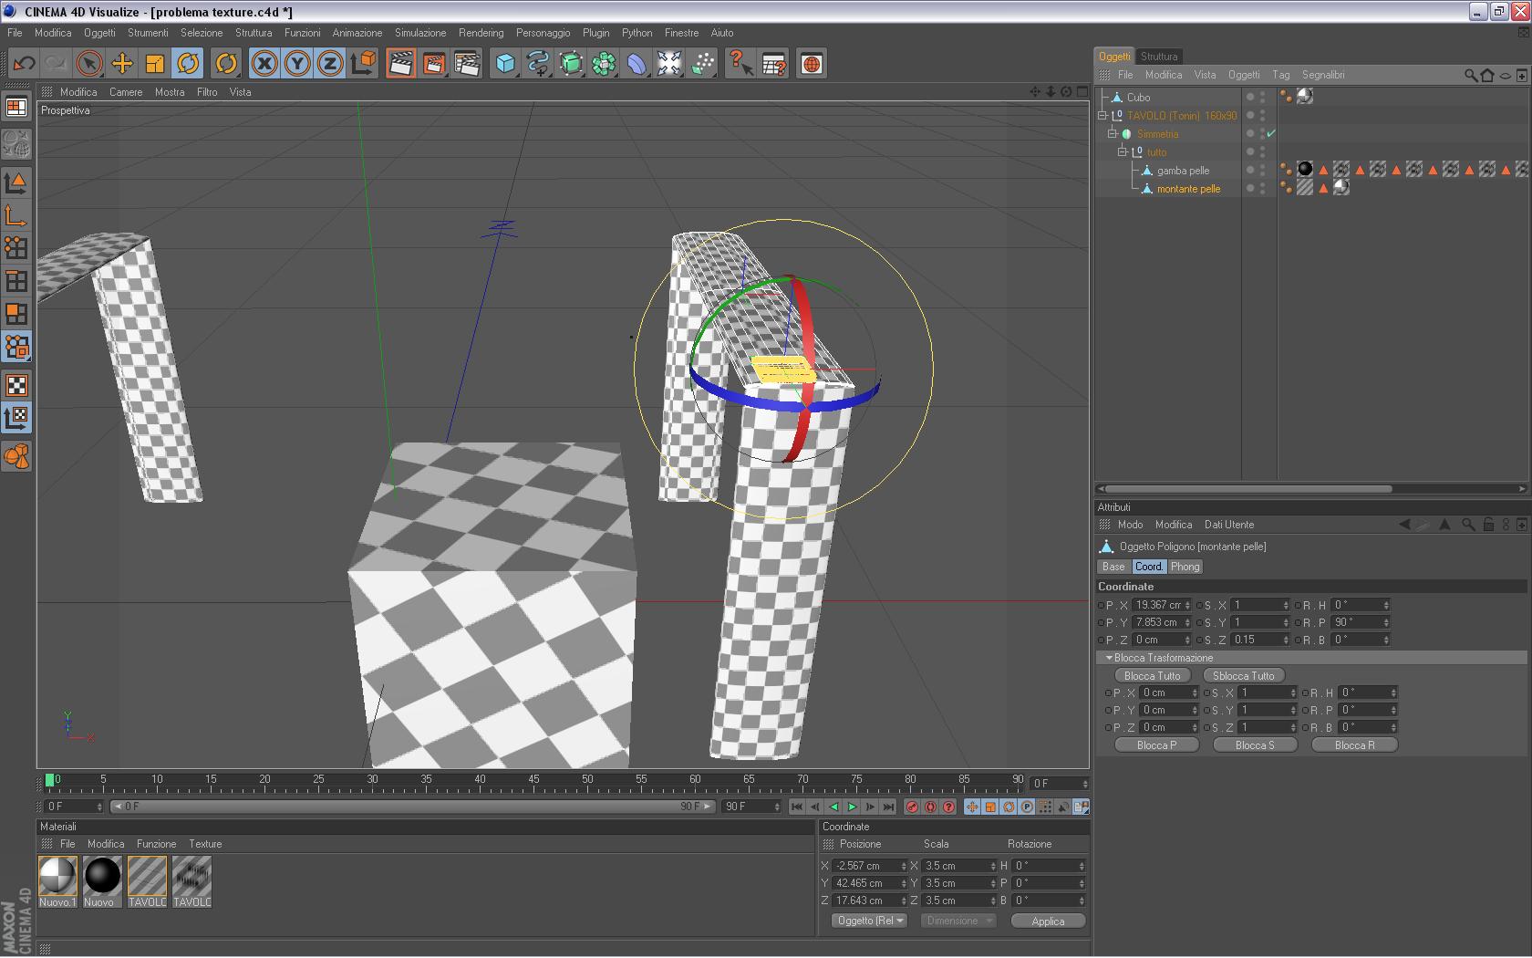Switch to the Struttura tab
Image resolution: width=1532 pixels, height=958 pixels.
click(1159, 57)
